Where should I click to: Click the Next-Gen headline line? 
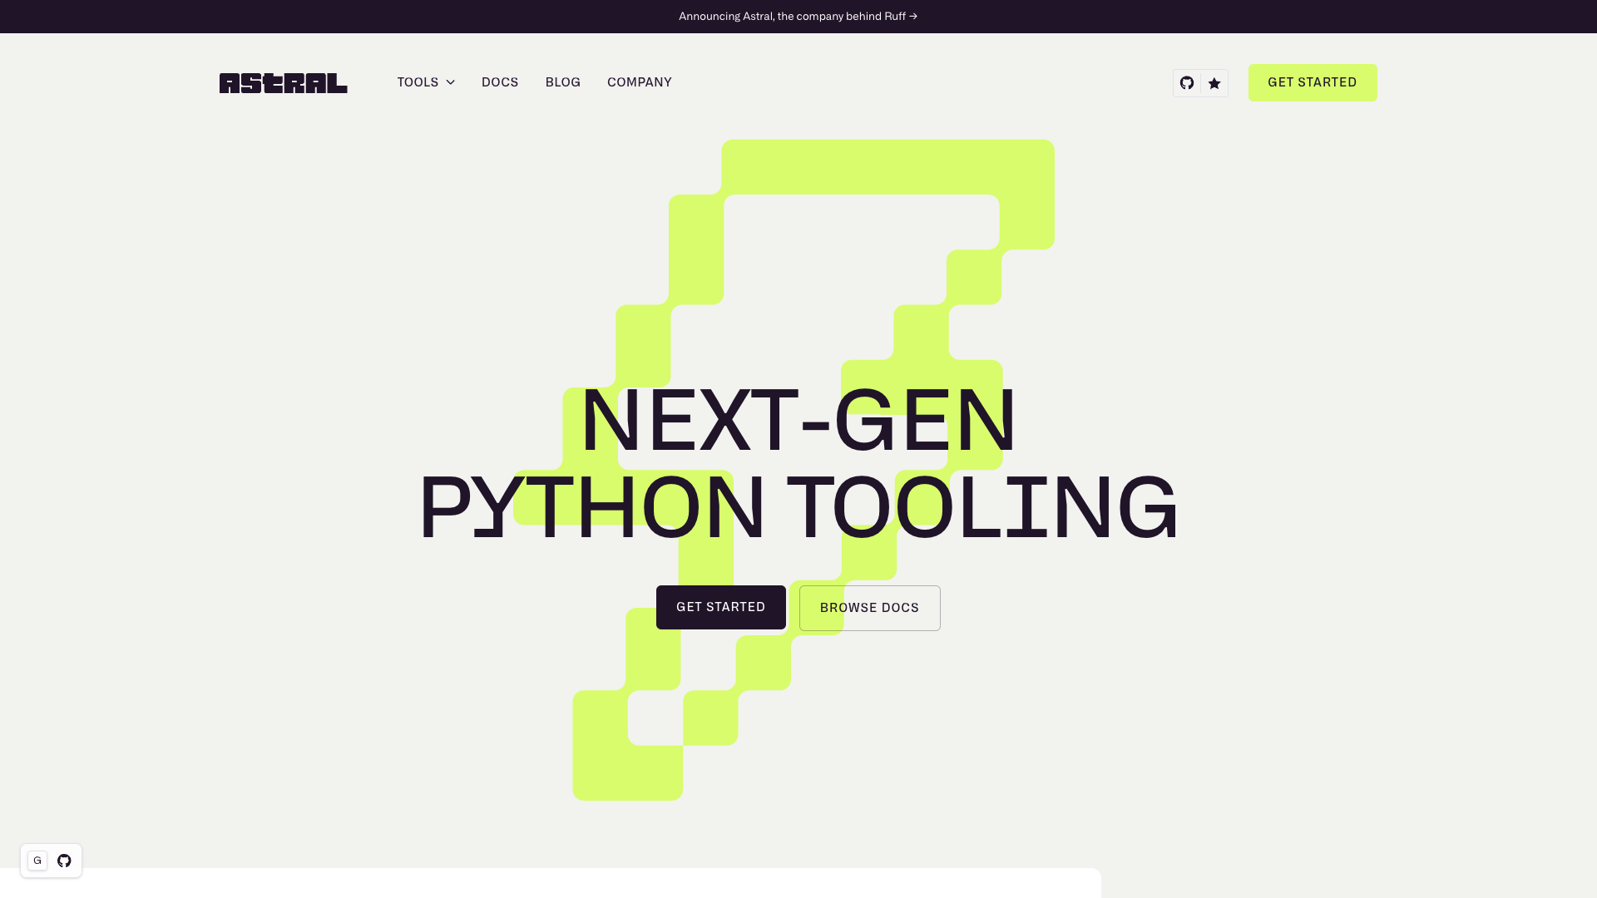point(798,421)
